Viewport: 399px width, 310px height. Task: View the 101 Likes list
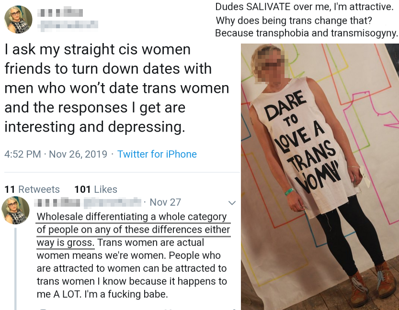[96, 189]
